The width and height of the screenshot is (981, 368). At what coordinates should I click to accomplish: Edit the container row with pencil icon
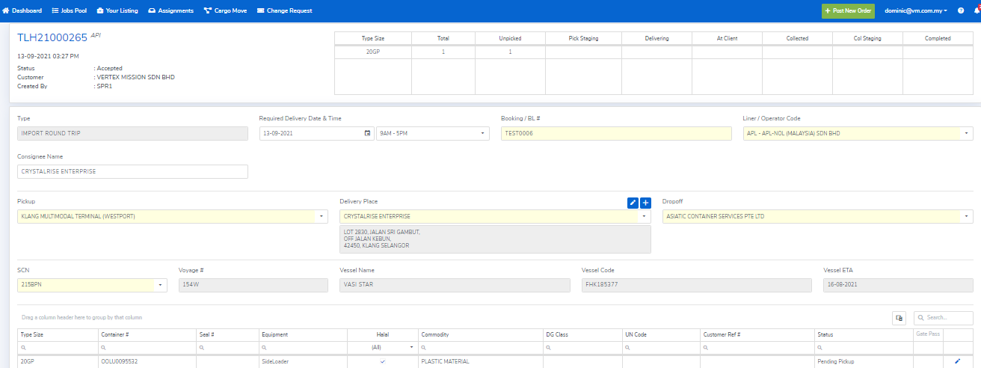pos(958,361)
